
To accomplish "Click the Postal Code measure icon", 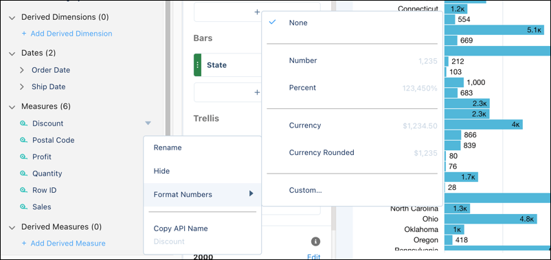I will [23, 140].
